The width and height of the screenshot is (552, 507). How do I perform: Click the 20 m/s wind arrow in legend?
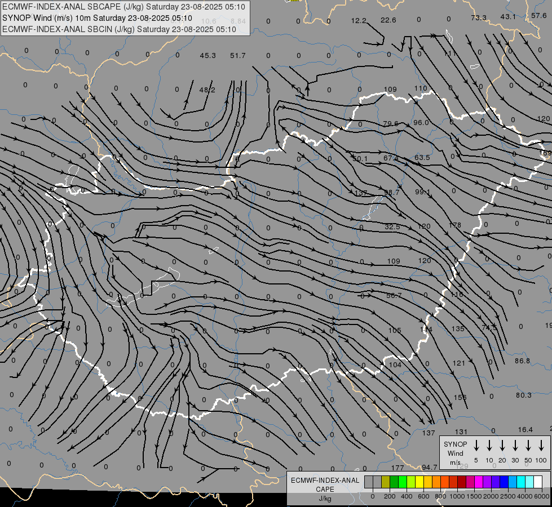tap(502, 446)
